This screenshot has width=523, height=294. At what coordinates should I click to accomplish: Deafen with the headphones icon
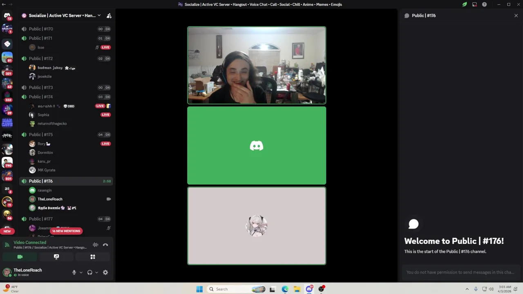tap(89, 272)
